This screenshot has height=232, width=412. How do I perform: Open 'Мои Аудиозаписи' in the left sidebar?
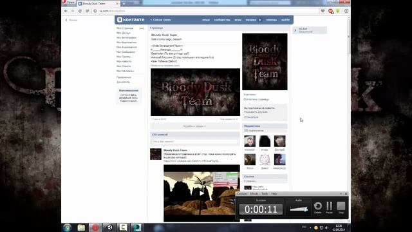pyautogui.click(x=127, y=47)
